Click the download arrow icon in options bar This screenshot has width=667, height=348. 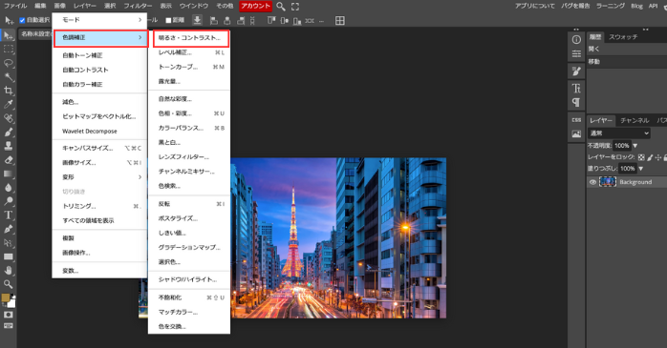pyautogui.click(x=197, y=20)
